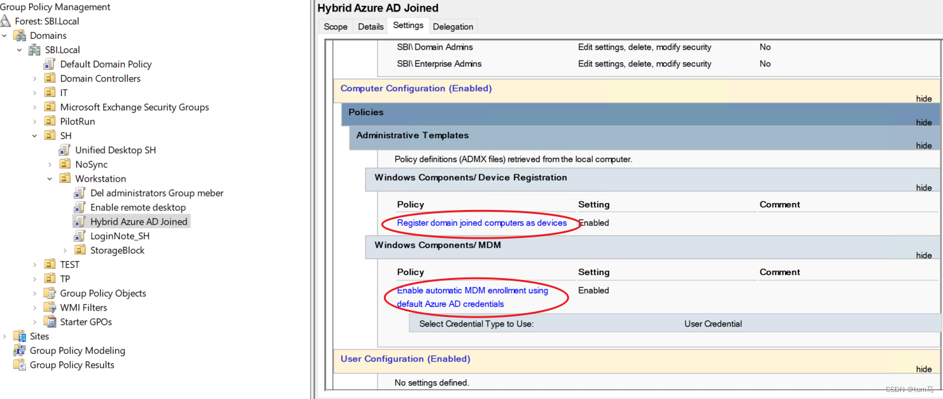Click the Domain Controllers OU folder icon
943x399 pixels.
click(50, 78)
